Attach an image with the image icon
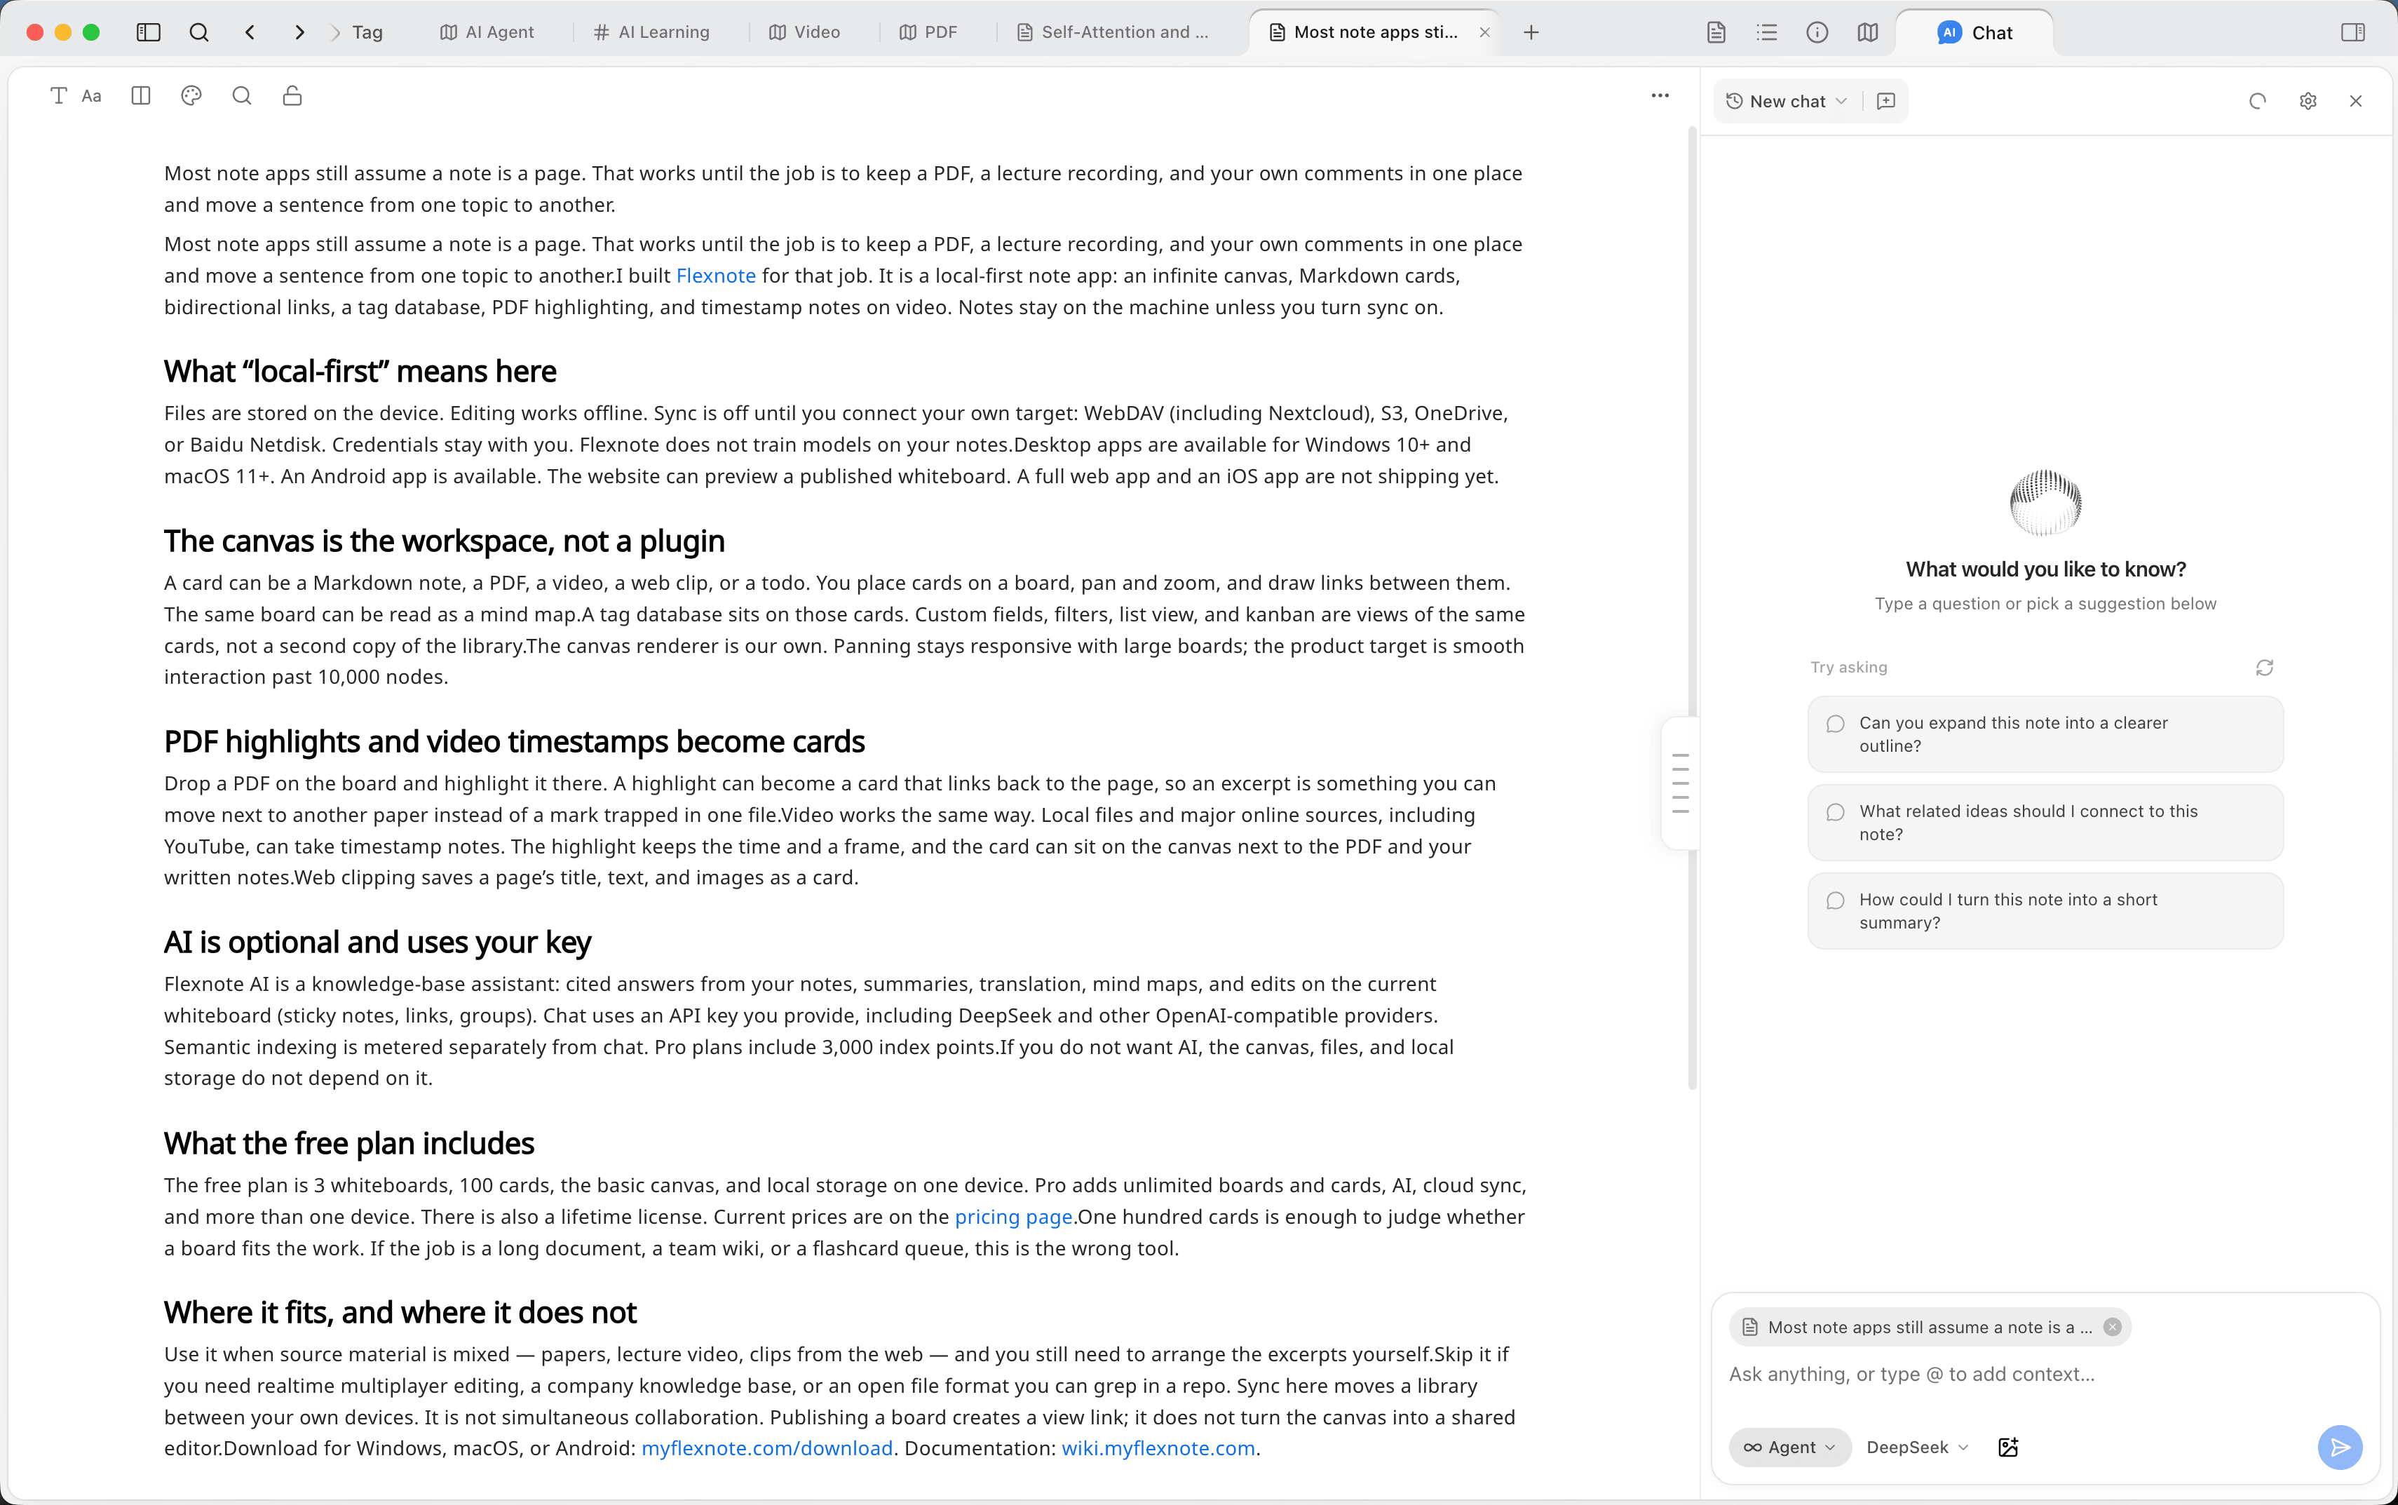This screenshot has width=2398, height=1505. coord(2008,1447)
